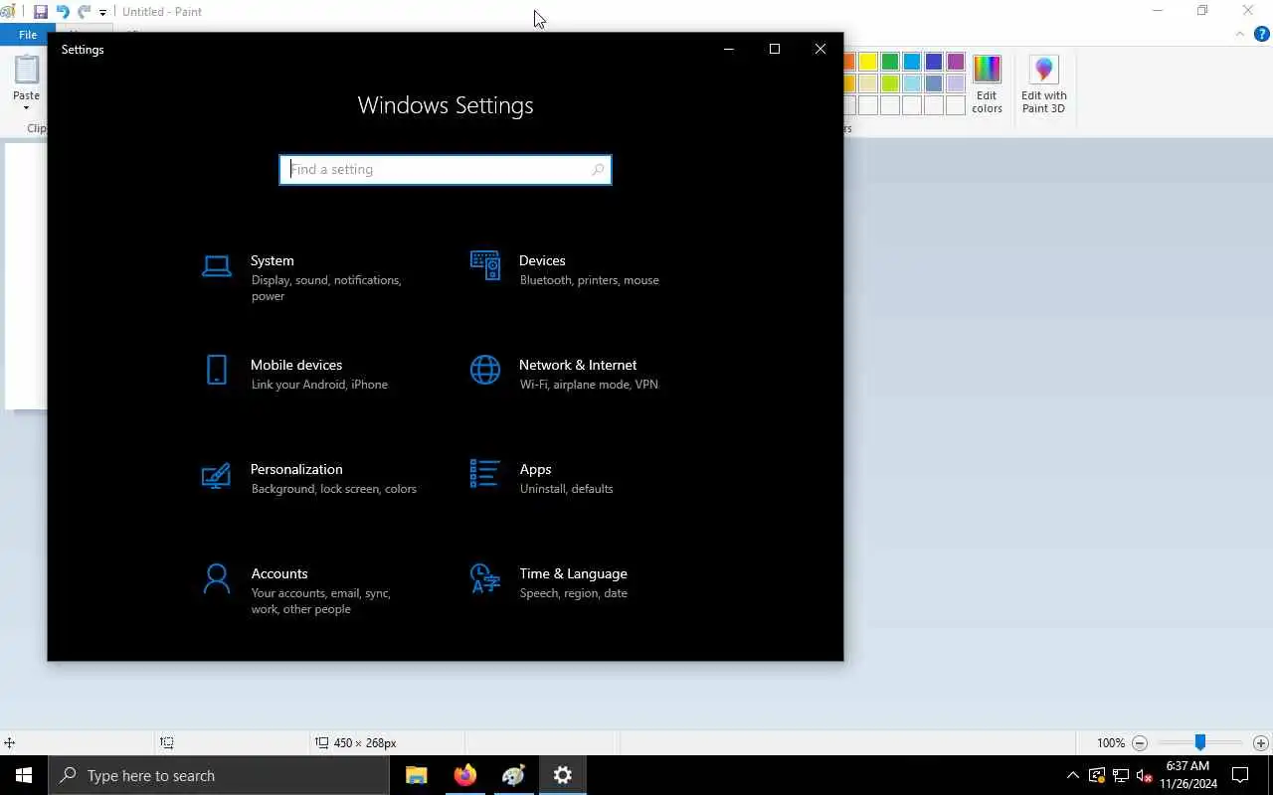The image size is (1273, 795).
Task: Open the taskbar clock and date
Action: point(1187,775)
